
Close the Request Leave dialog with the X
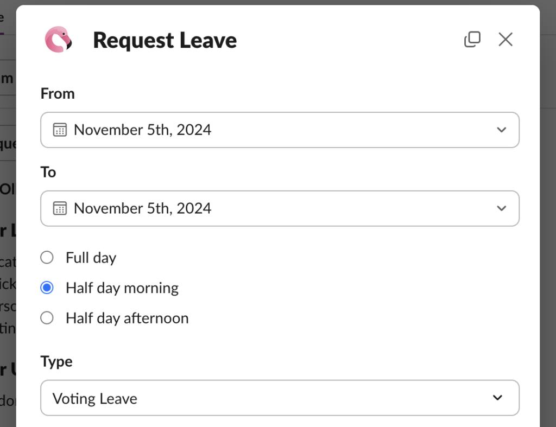click(x=506, y=39)
